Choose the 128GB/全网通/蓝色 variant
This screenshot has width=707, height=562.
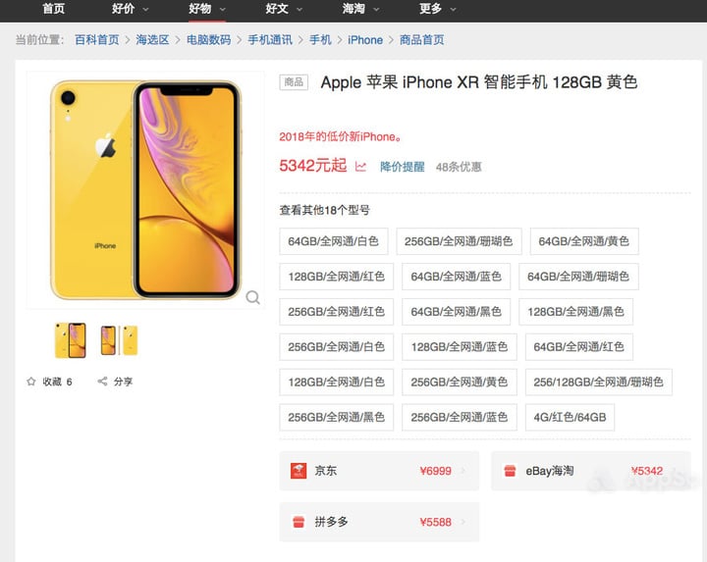coord(459,347)
